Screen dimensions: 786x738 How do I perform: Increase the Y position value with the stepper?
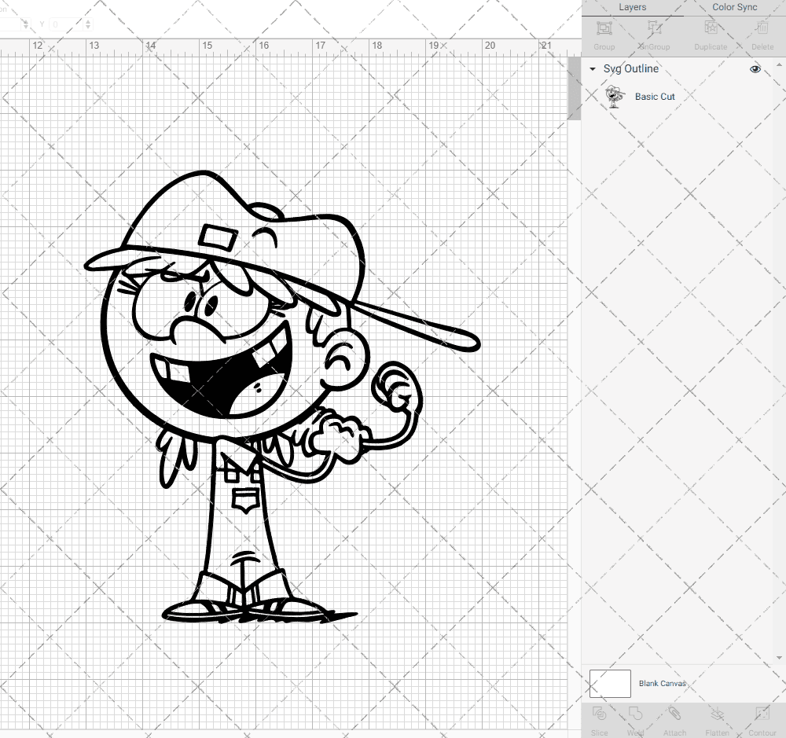88,22
